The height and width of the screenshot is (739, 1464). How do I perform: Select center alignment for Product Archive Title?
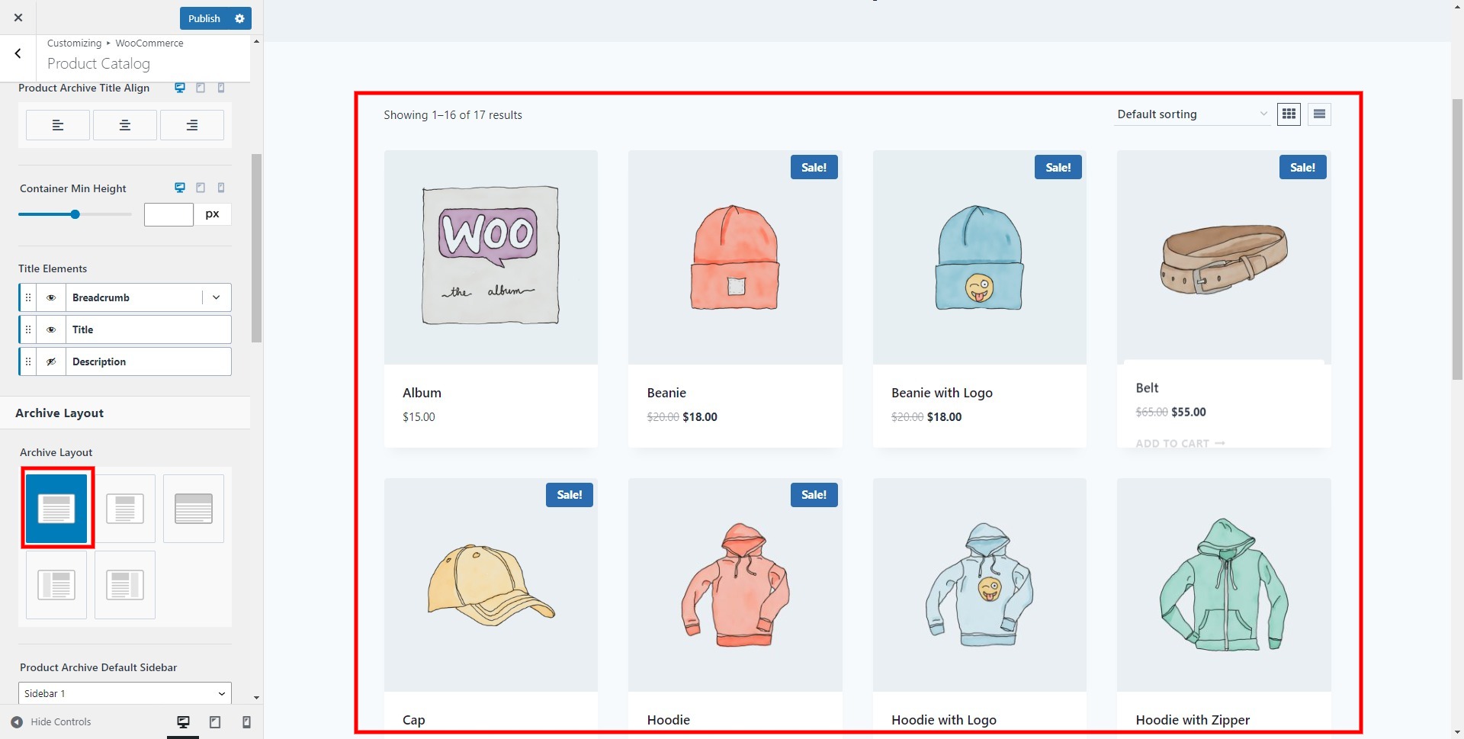pos(124,124)
